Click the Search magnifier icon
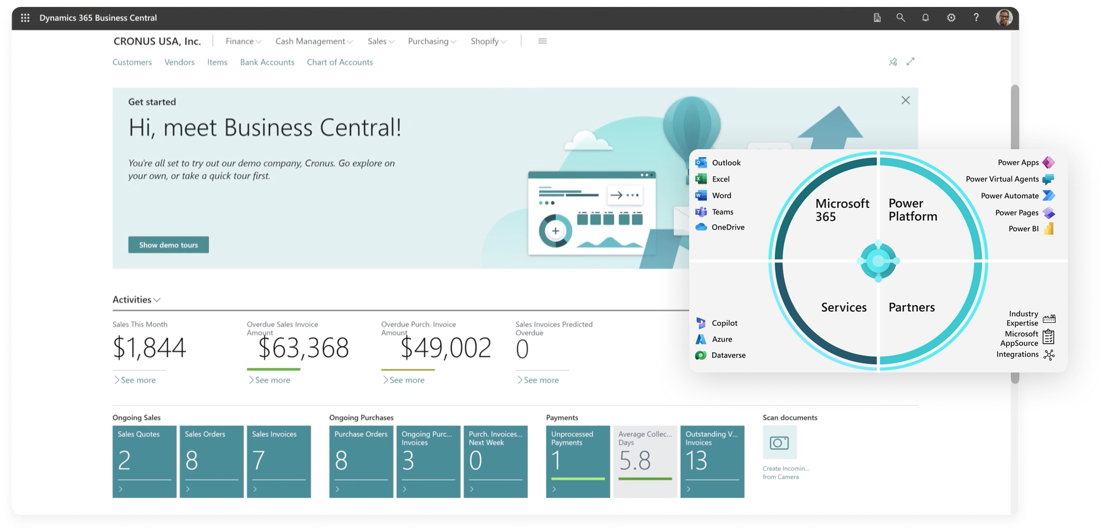The image size is (1105, 531). [900, 18]
